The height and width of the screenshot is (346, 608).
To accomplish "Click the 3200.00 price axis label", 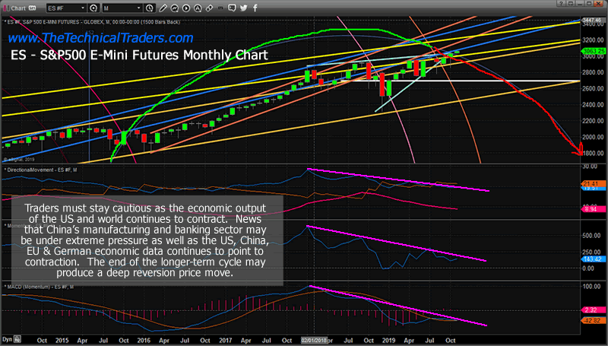I will coord(593,40).
